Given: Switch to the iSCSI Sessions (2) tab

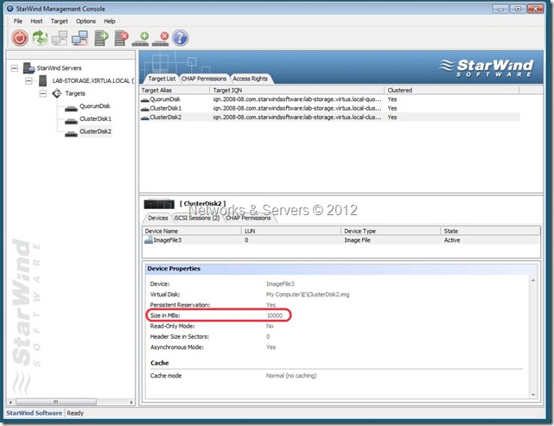Looking at the screenshot, I should coord(197,218).
